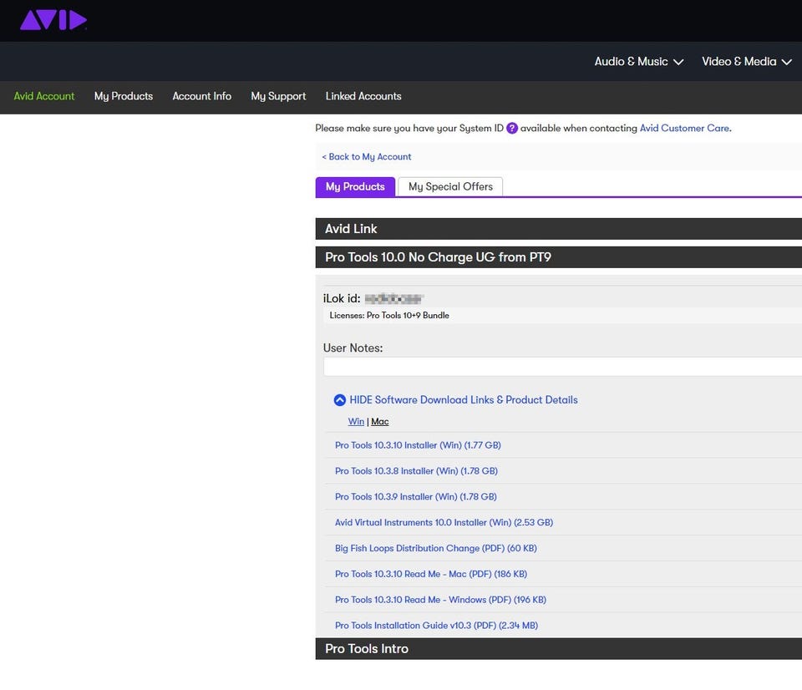Open Pro Tools Installation Guide v10.3 PDF
802x690 pixels.
coord(436,626)
